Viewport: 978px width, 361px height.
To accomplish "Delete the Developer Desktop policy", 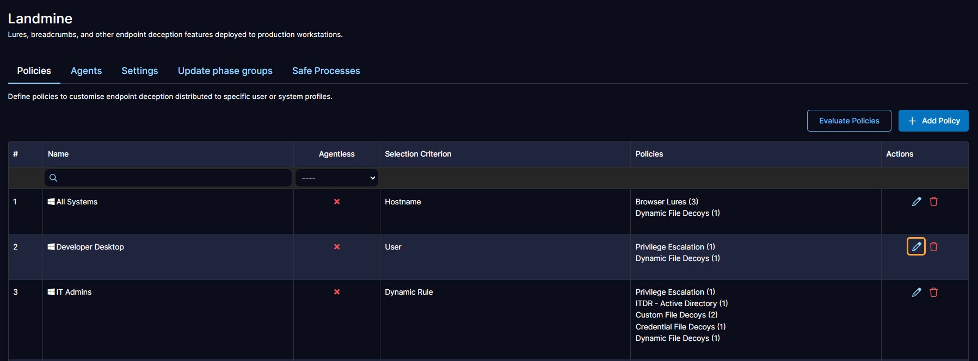I will pos(933,247).
